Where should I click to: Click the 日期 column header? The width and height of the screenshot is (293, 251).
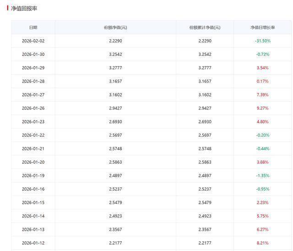[33, 27]
